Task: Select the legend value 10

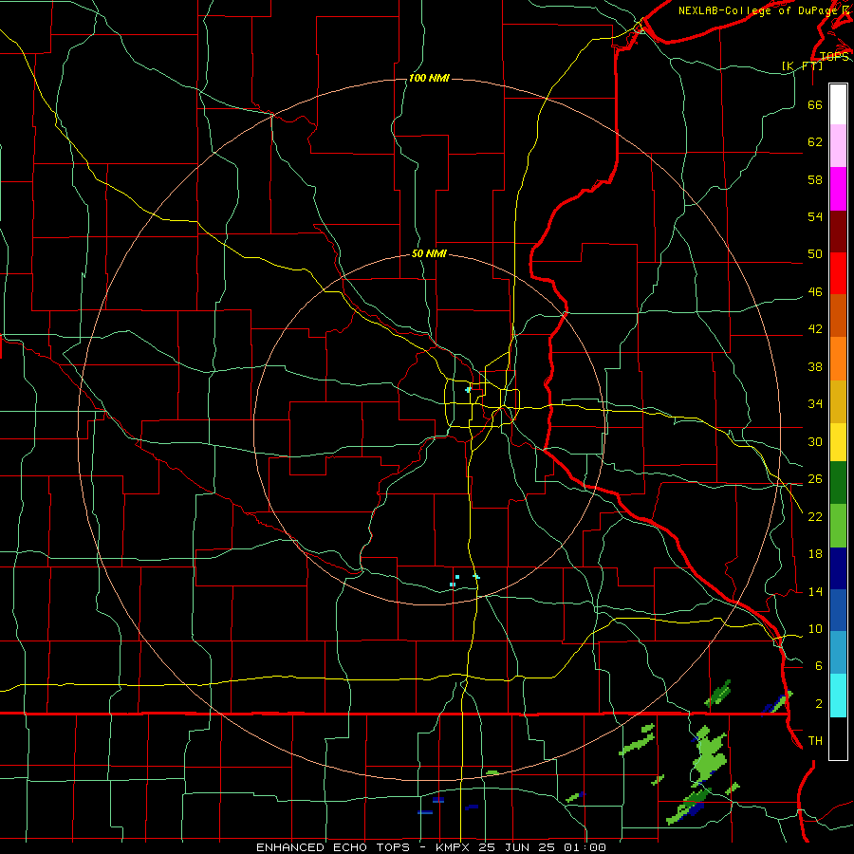Action: click(x=815, y=628)
